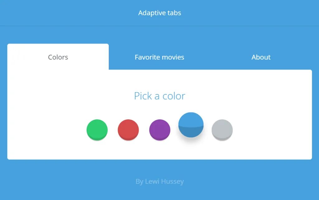Select the gray color circle
This screenshot has height=200, width=319.
click(222, 130)
